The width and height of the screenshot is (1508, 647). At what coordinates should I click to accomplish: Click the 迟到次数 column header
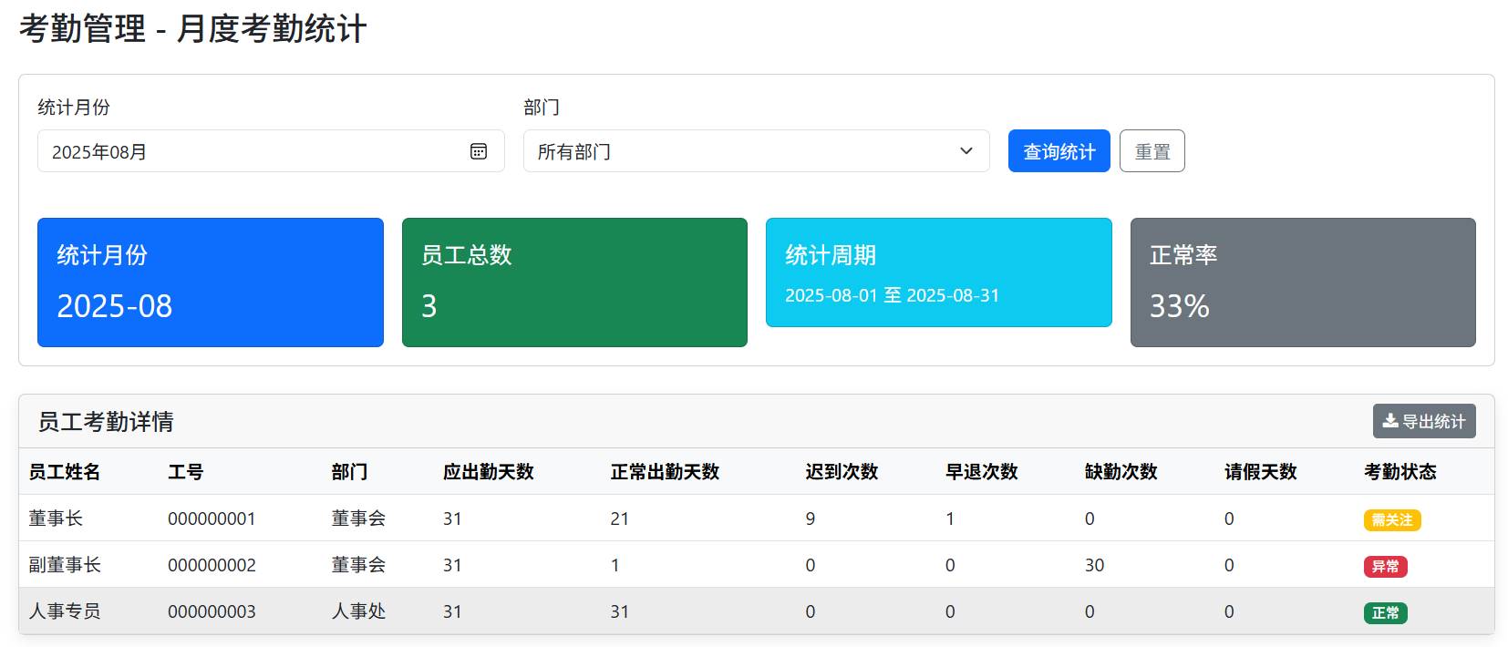[842, 472]
